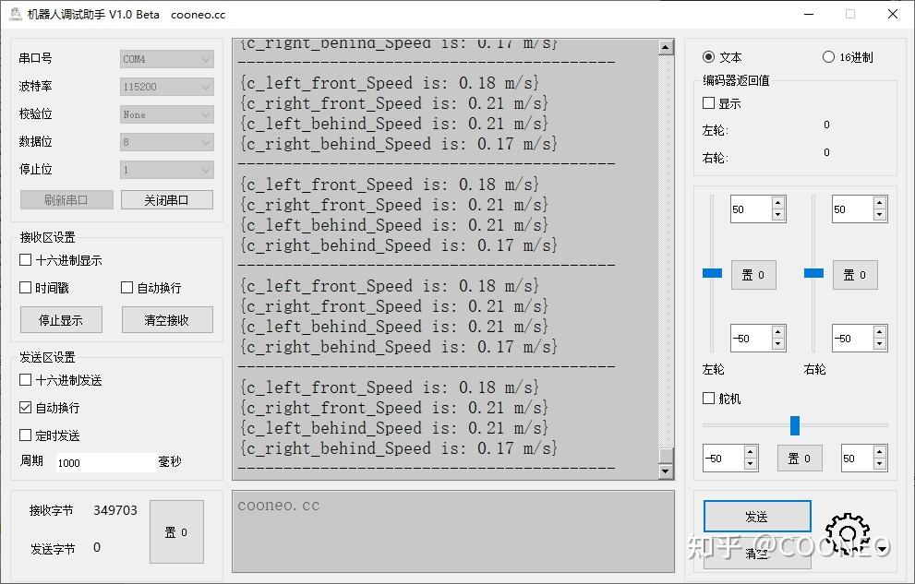Select the 16进制 radio button
The image size is (915, 584).
[829, 56]
